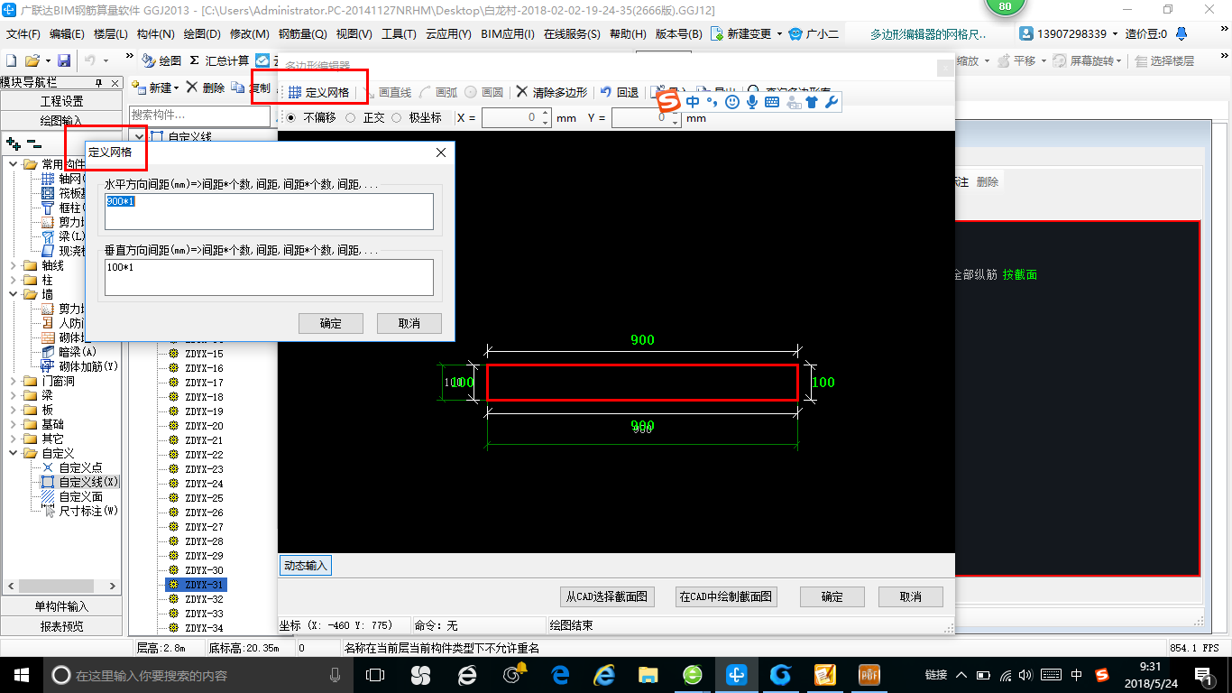Click the X offset input field

click(510, 118)
